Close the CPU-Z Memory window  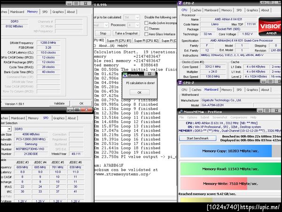tap(86, 3)
